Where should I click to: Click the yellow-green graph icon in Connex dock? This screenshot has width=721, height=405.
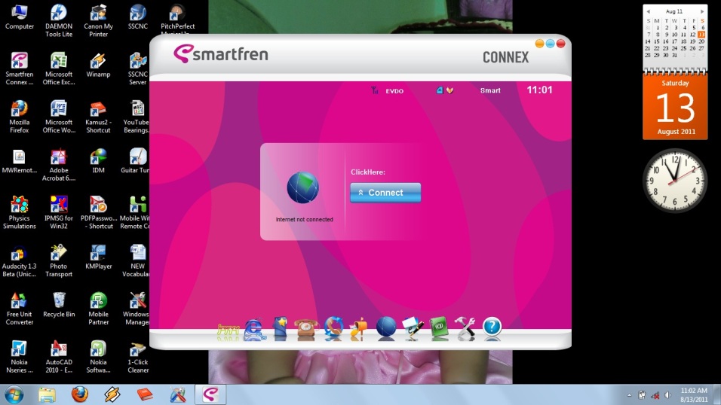[228, 331]
